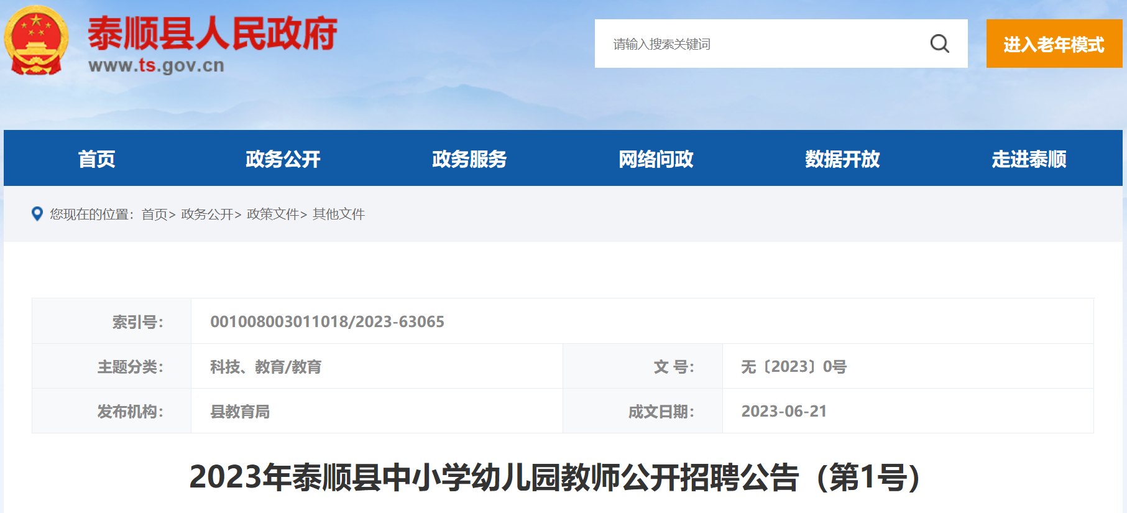Click the 2023 teacher recruitment announcement title
Image resolution: width=1127 pixels, height=513 pixels.
(x=555, y=477)
